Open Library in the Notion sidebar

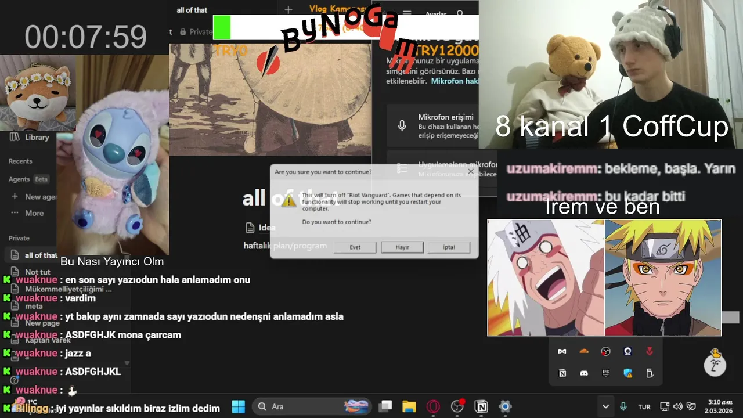point(30,138)
